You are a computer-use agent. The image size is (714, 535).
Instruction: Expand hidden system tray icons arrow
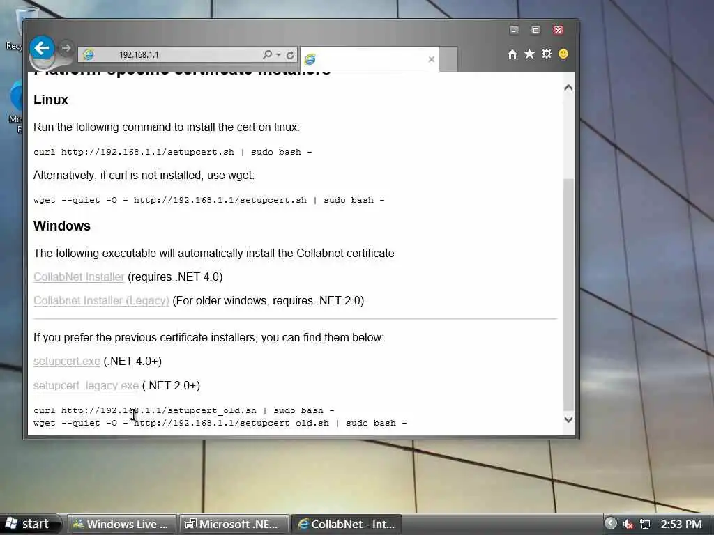(x=611, y=524)
